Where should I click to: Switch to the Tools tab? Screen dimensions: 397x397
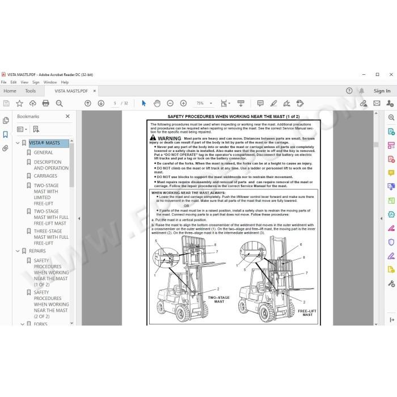(x=31, y=91)
